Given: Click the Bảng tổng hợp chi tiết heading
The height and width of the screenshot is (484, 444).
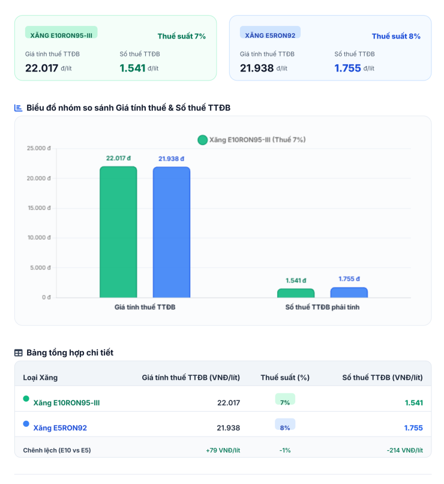Looking at the screenshot, I should coord(70,352).
